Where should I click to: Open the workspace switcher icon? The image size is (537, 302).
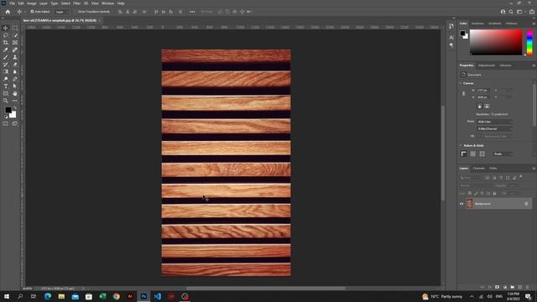point(519,12)
